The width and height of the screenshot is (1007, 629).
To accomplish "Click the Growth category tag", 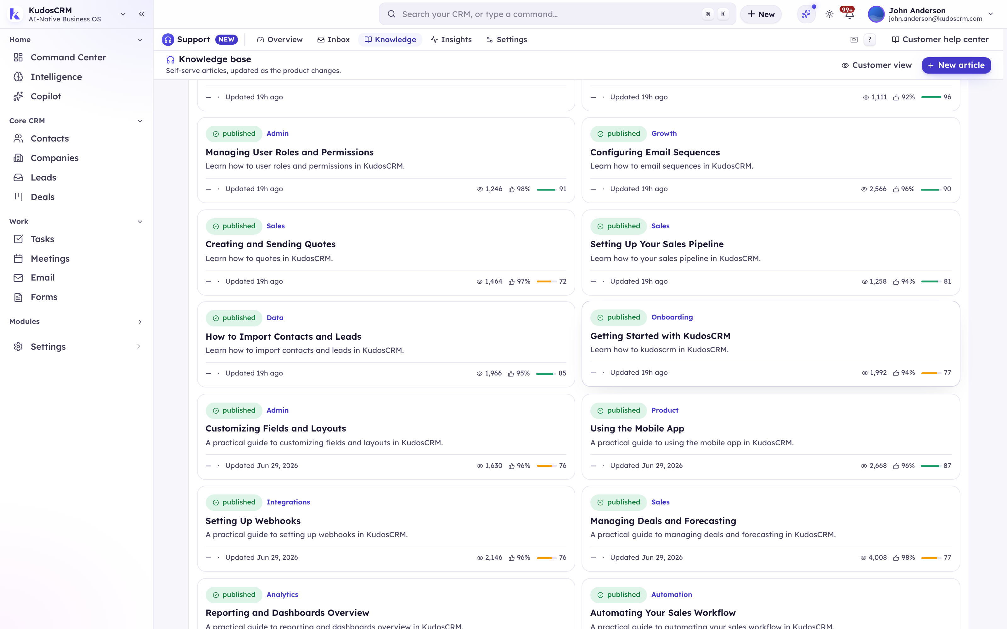I will point(664,134).
